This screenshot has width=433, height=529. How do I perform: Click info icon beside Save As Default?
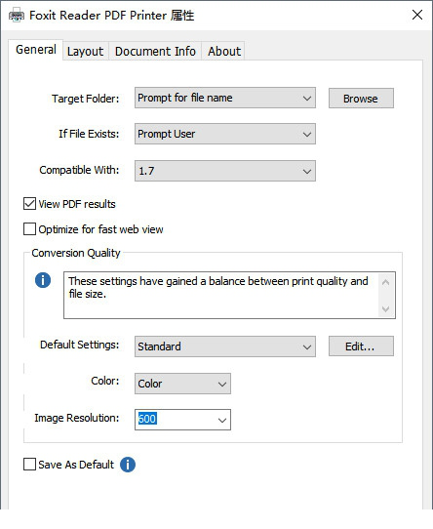(128, 465)
